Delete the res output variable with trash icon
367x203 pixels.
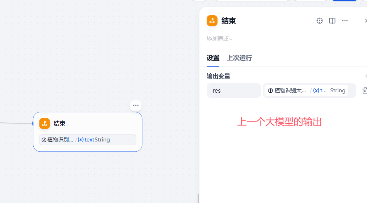tap(364, 90)
